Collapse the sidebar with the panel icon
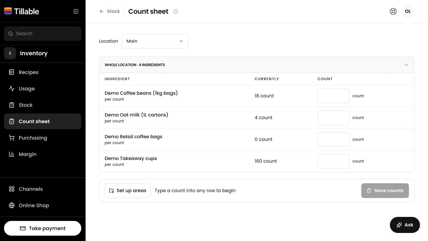 76,11
